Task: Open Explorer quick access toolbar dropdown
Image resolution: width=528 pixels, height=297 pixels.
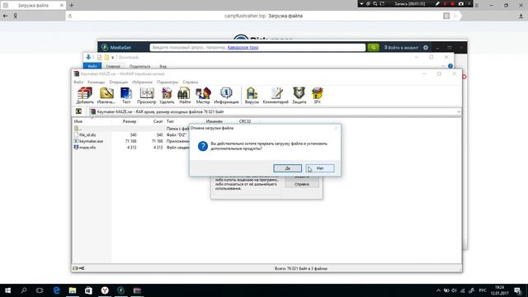Action: (113, 58)
